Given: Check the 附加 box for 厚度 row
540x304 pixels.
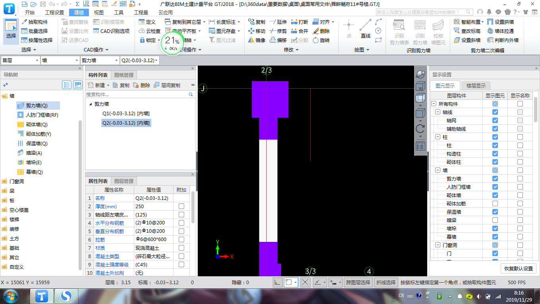Looking at the screenshot, I should (181, 206).
